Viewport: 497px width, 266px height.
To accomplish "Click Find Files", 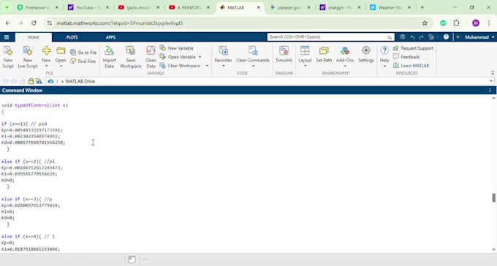I will (83, 61).
